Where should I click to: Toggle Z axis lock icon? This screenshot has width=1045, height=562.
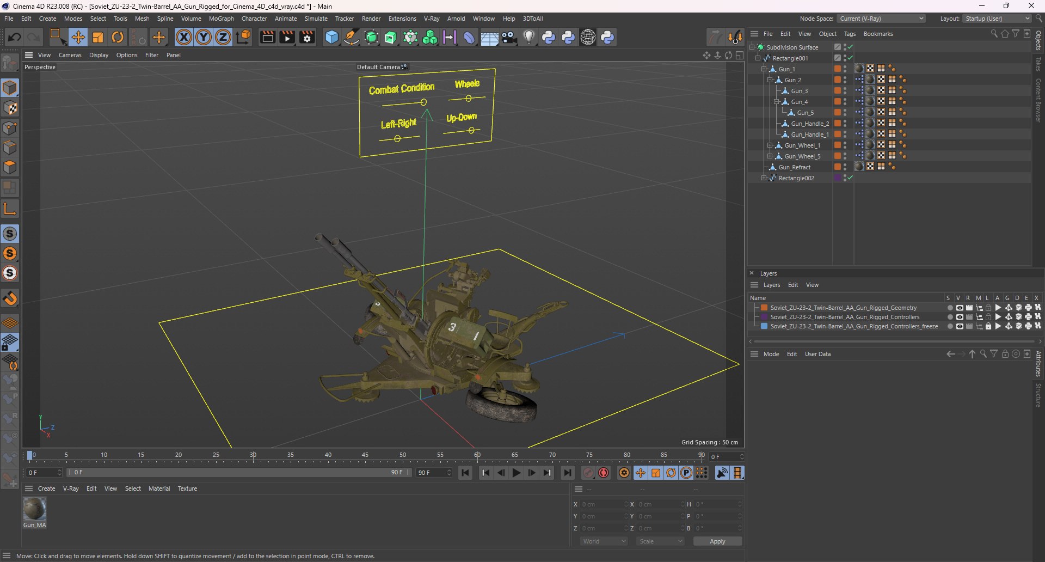tap(223, 37)
